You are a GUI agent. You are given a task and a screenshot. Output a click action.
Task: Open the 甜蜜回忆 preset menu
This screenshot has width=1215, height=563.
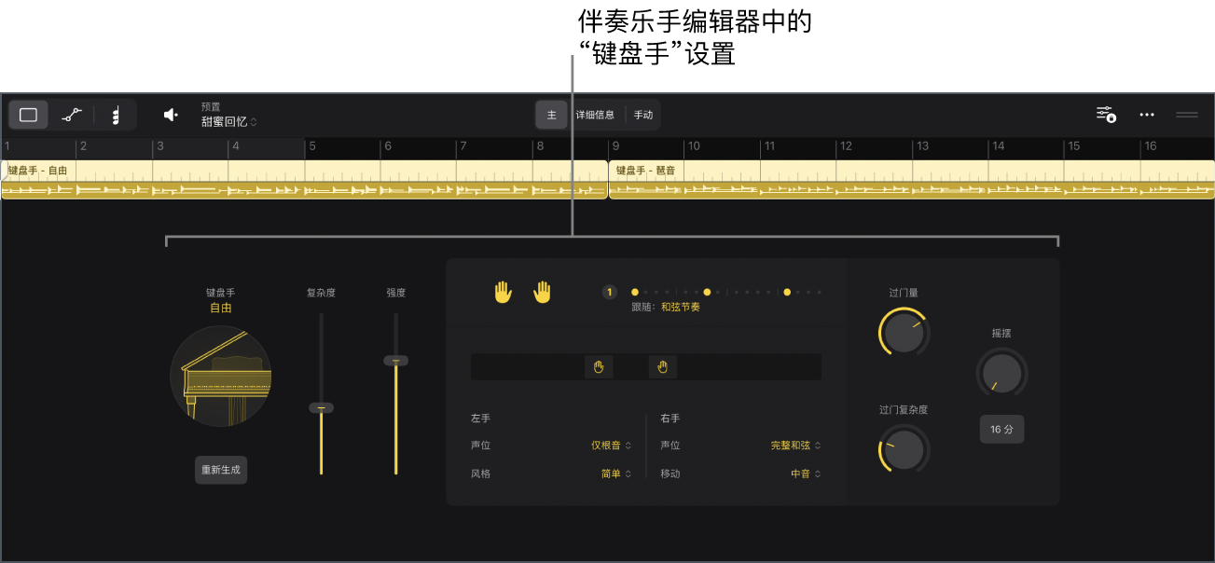click(x=229, y=122)
